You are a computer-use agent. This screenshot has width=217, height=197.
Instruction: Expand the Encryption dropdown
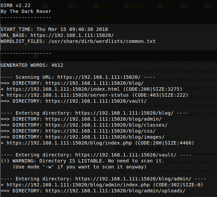tap(69, 18)
